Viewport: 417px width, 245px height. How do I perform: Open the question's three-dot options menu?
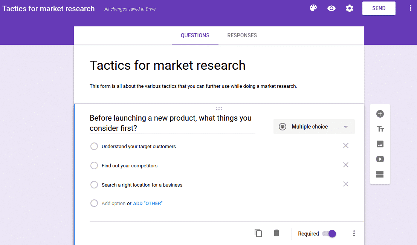[x=354, y=234]
